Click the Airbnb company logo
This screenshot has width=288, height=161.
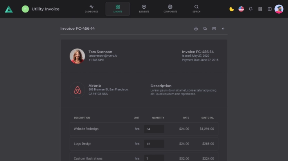point(77,90)
